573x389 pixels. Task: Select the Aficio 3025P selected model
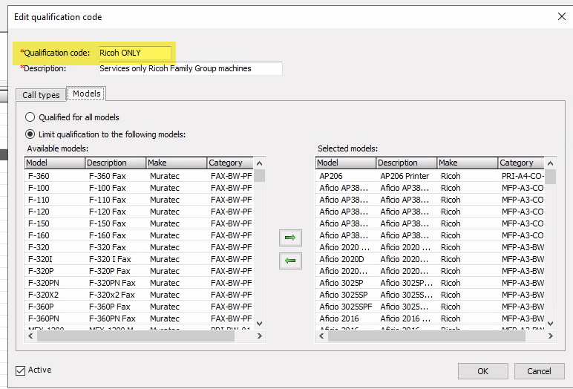click(x=430, y=283)
